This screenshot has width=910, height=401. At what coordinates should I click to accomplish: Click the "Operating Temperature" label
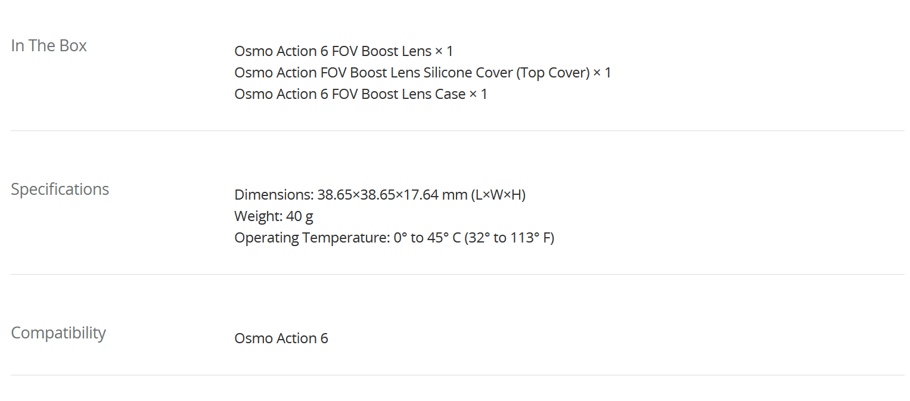pyautogui.click(x=310, y=238)
